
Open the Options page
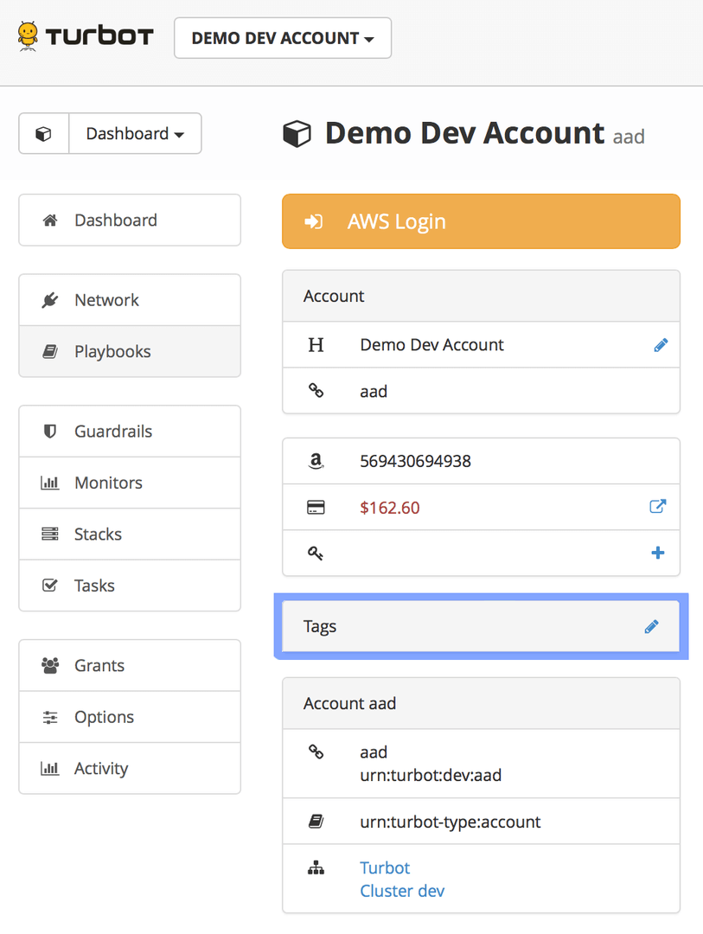tap(130, 717)
